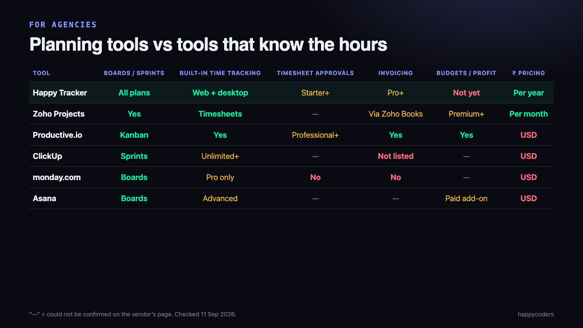
Task: Click the 'FOR AGENCIES' label
Action: click(x=63, y=25)
